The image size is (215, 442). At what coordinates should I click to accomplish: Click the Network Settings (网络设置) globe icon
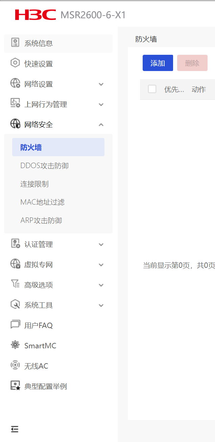tap(15, 84)
